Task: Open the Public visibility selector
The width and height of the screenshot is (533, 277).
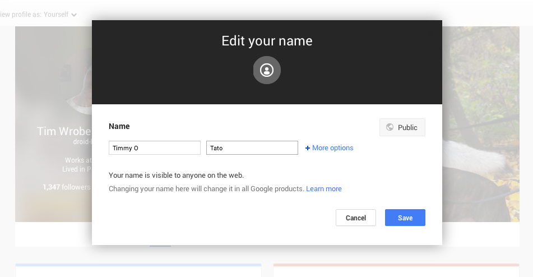Action: click(402, 127)
